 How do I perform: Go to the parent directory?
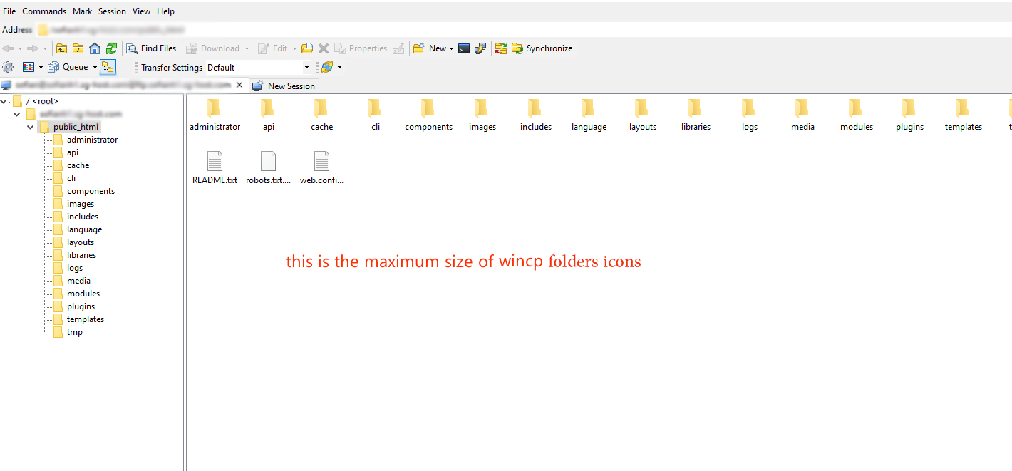click(x=61, y=48)
